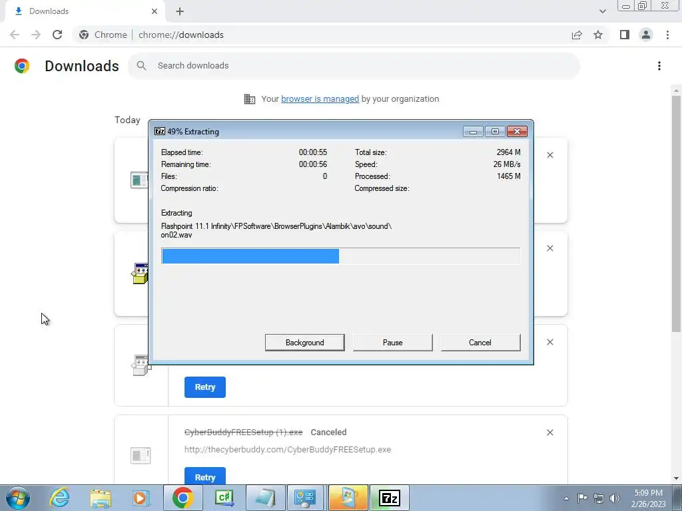Screen dimensions: 682x511
Task: Click CyberBuddy canceled file icon
Action: [x=141, y=455]
